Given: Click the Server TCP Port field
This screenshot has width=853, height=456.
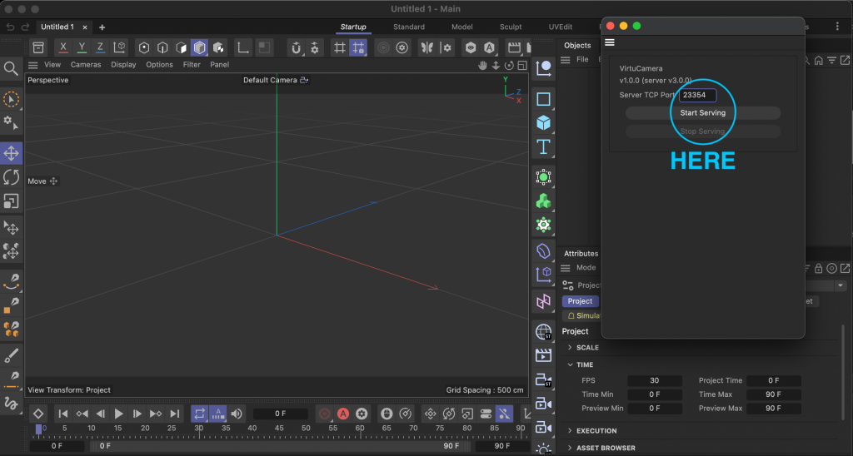Looking at the screenshot, I should point(697,95).
